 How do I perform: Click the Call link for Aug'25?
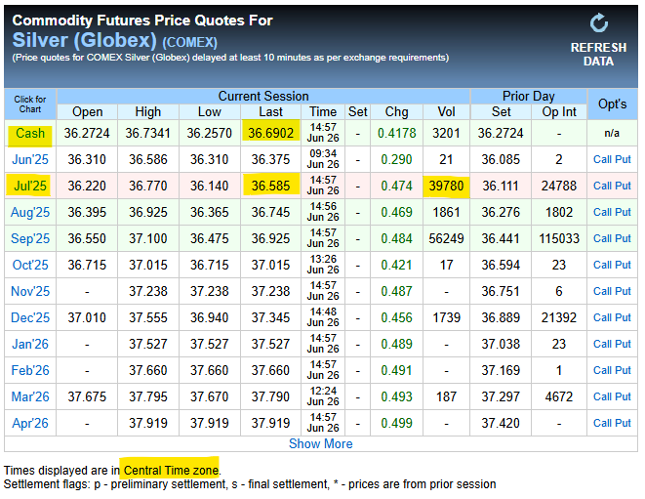pos(602,212)
